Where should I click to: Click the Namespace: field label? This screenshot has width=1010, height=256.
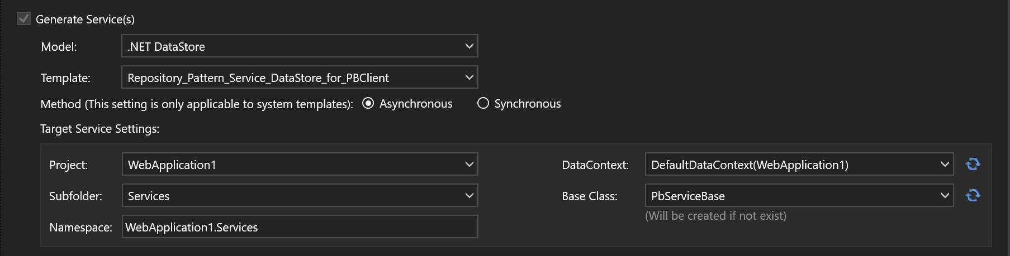click(x=80, y=228)
